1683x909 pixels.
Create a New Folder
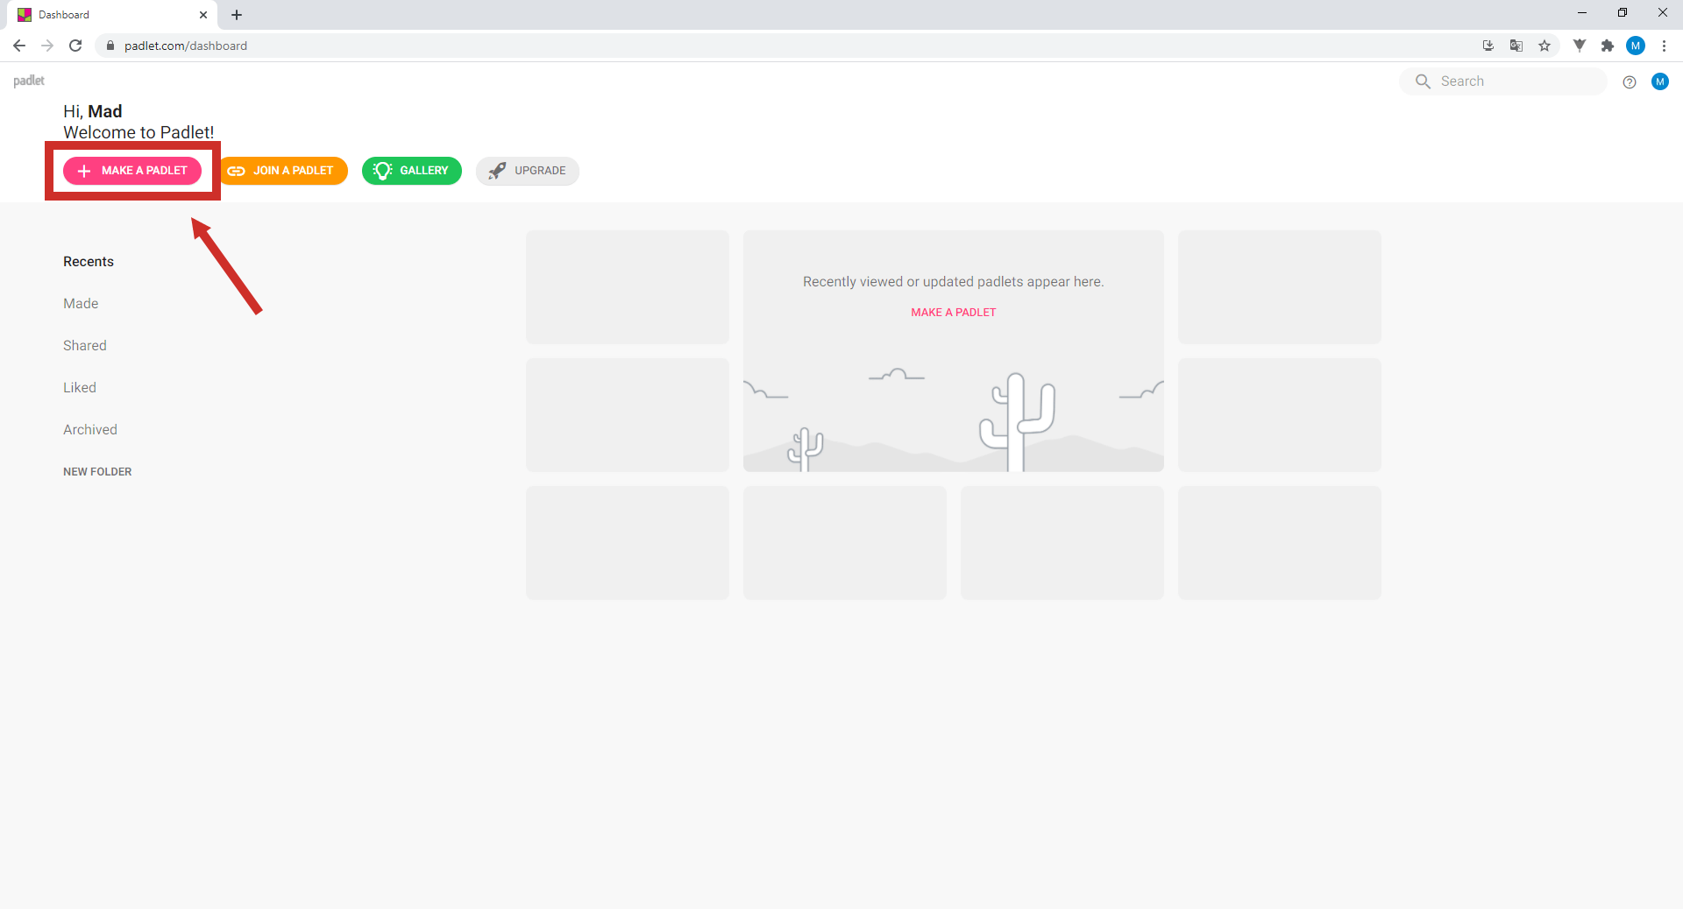click(x=97, y=472)
